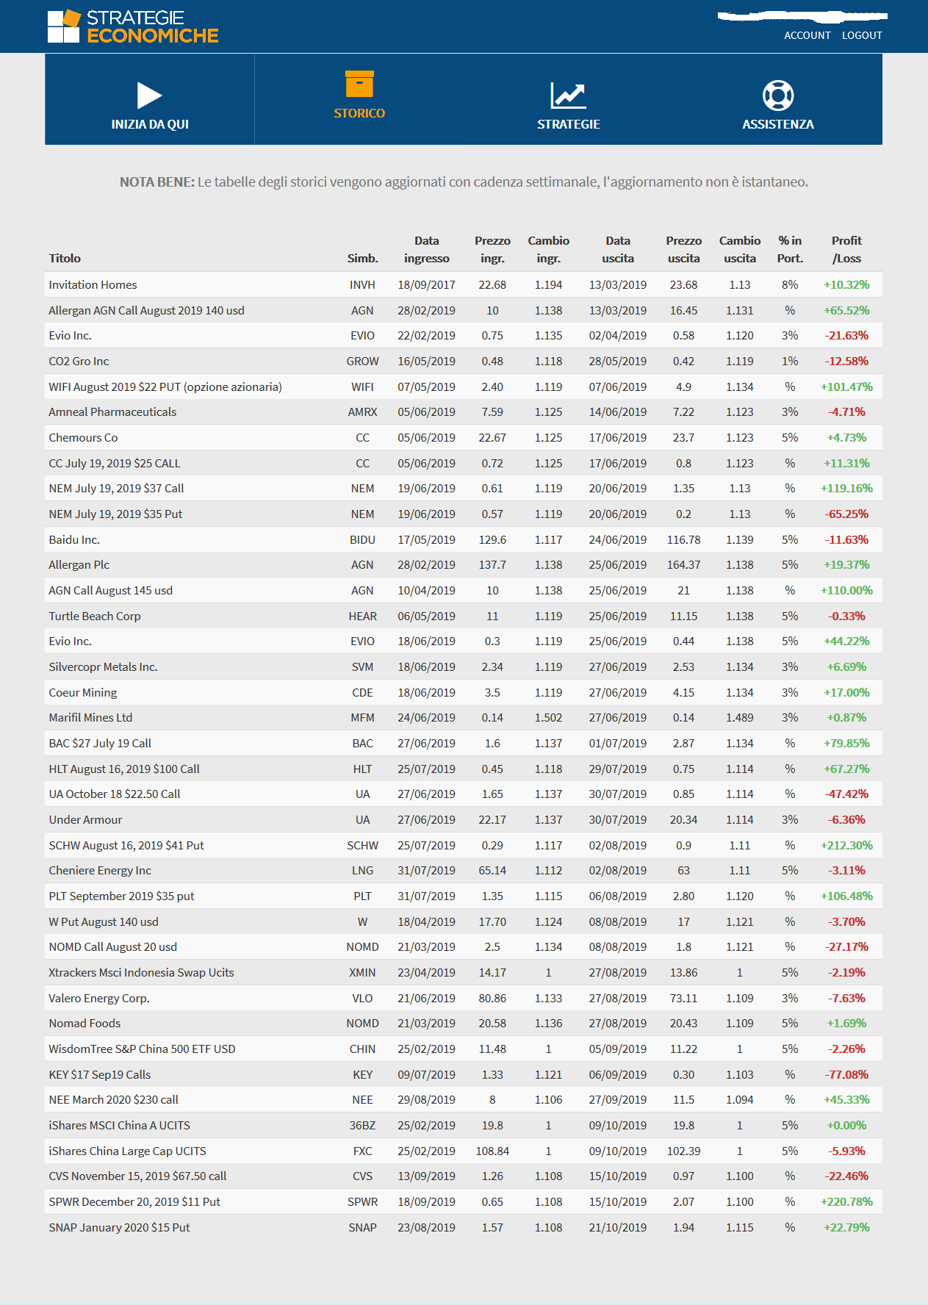Select Xtrackers Msci Indonesia Swap Ucits
The height and width of the screenshot is (1305, 928).
point(141,972)
